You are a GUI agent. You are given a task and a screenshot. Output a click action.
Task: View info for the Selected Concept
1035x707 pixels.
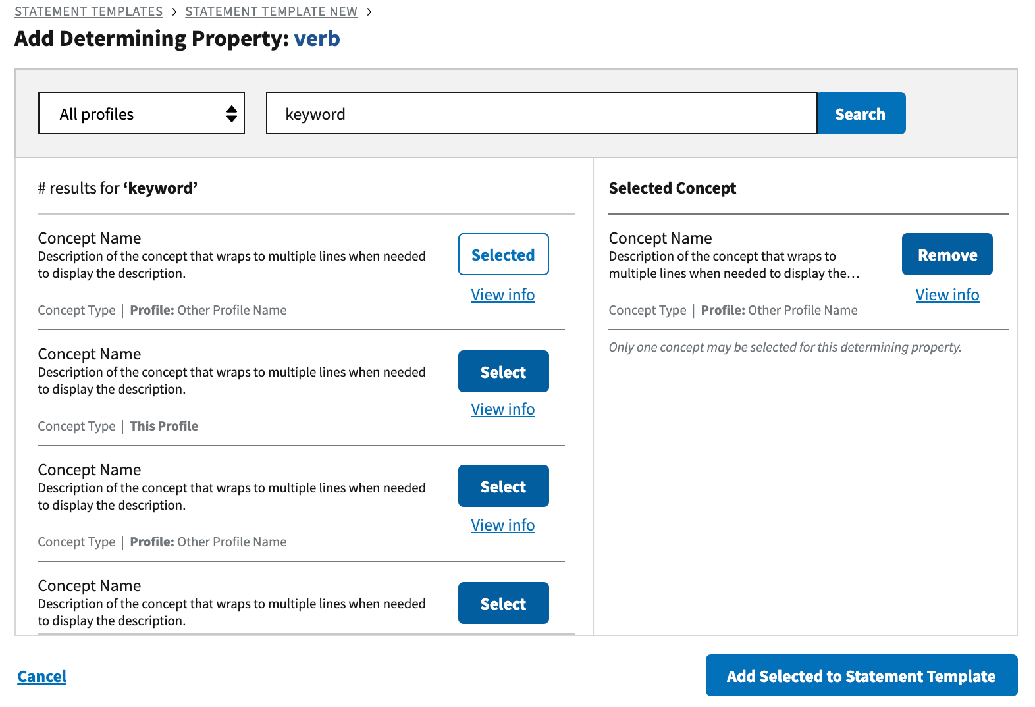947,295
